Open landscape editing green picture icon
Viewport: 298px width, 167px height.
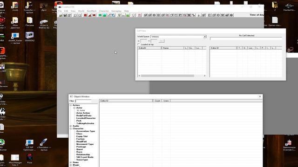click(x=104, y=15)
